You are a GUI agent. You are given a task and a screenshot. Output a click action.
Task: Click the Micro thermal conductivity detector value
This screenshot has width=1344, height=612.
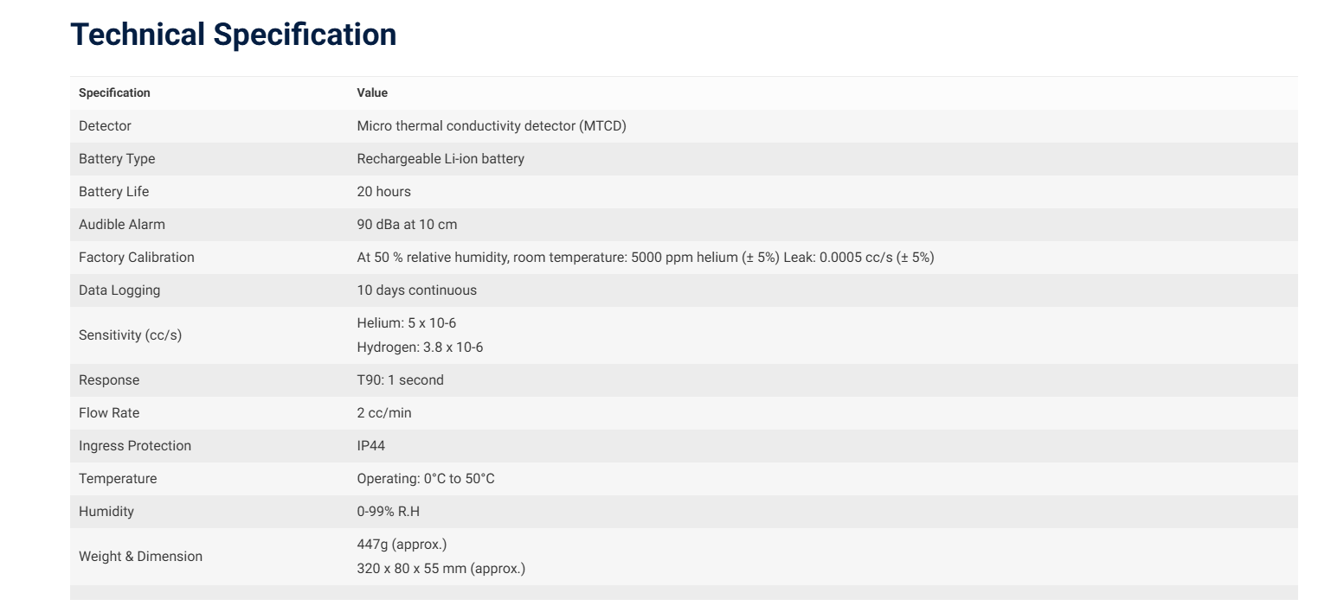click(491, 126)
